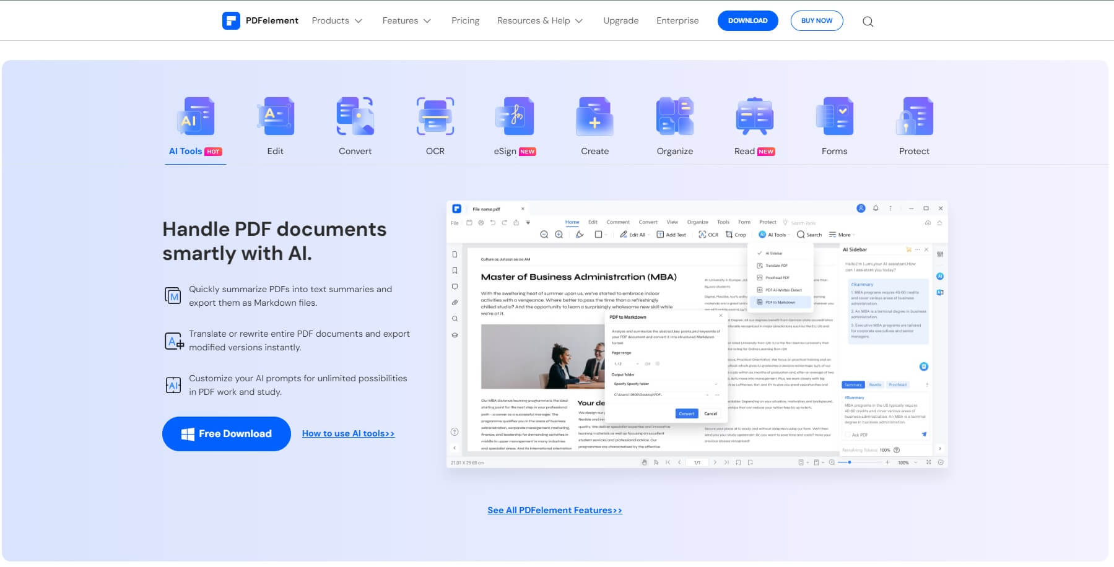Open the Edit All dropdown in preview toolbar
The image size is (1114, 567).
[x=634, y=235]
